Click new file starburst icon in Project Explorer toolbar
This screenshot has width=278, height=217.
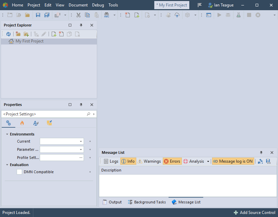61,34
